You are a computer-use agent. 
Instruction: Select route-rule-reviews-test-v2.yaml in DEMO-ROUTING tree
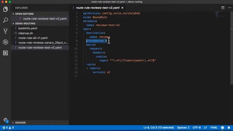pyautogui.click(x=40, y=48)
